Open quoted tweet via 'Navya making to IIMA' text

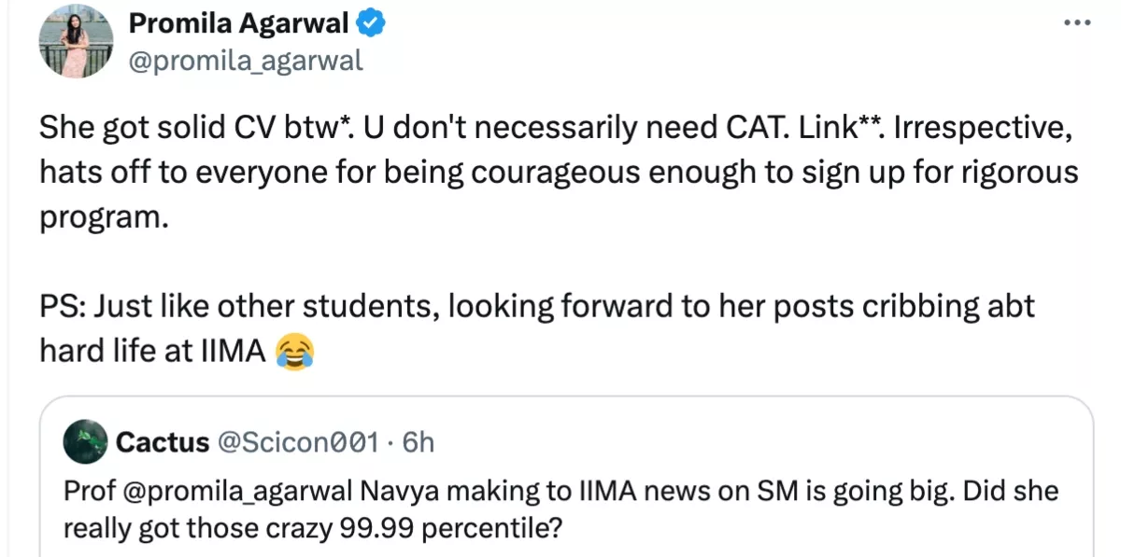coord(523,490)
